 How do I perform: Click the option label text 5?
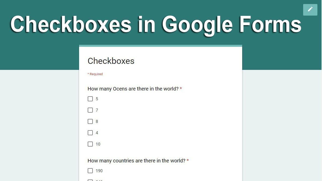click(x=97, y=99)
